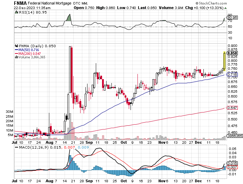Screen dimensions: 243x184
Task: Click the volume bars icon in legend
Action: 16,57
